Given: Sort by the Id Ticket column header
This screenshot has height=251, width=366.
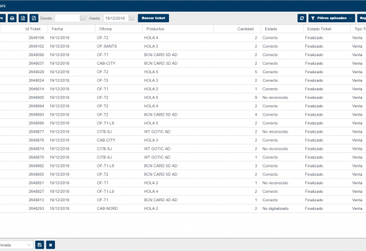Looking at the screenshot, I should click(x=33, y=29).
